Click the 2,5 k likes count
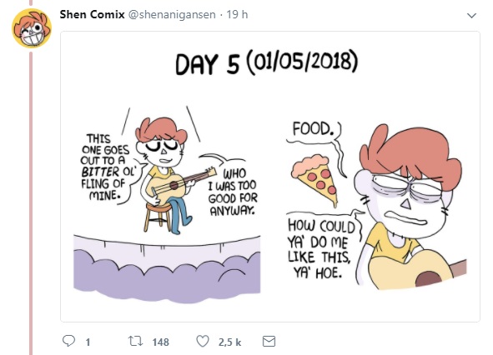493x355 pixels. coord(230,342)
